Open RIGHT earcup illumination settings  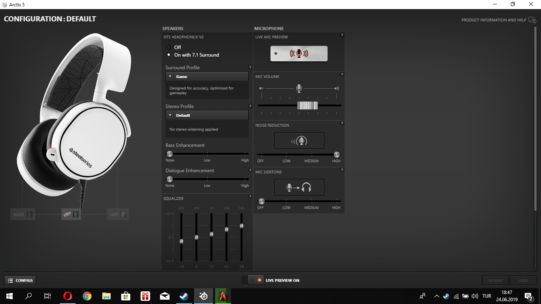click(x=23, y=215)
